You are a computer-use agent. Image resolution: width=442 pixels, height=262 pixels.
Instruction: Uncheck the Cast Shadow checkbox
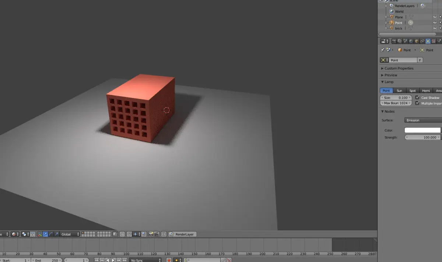417,98
